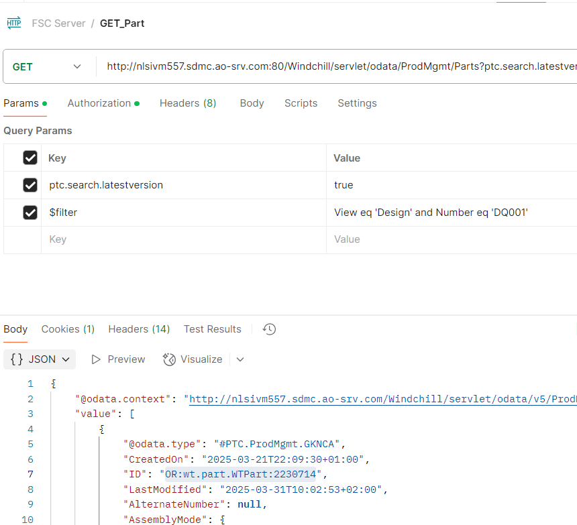Toggle the select-all checkbox in params header
This screenshot has width=577, height=525.
click(x=30, y=158)
